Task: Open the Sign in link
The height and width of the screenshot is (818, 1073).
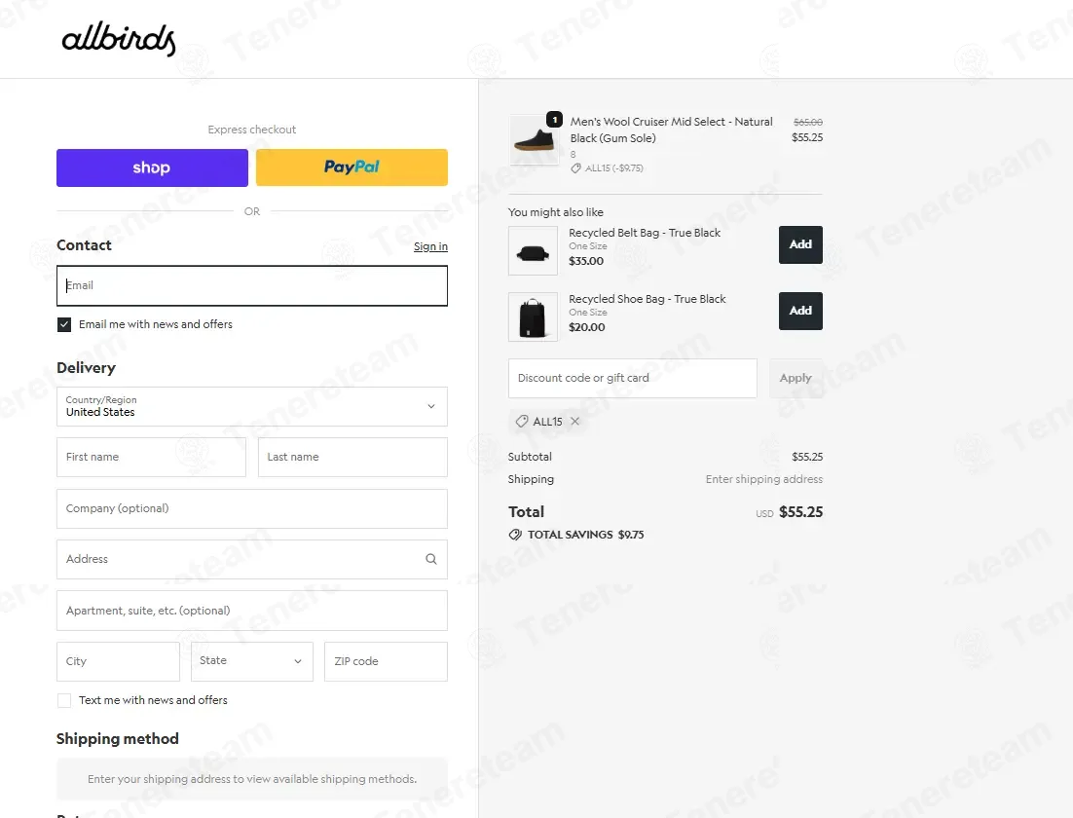Action: pyautogui.click(x=430, y=246)
